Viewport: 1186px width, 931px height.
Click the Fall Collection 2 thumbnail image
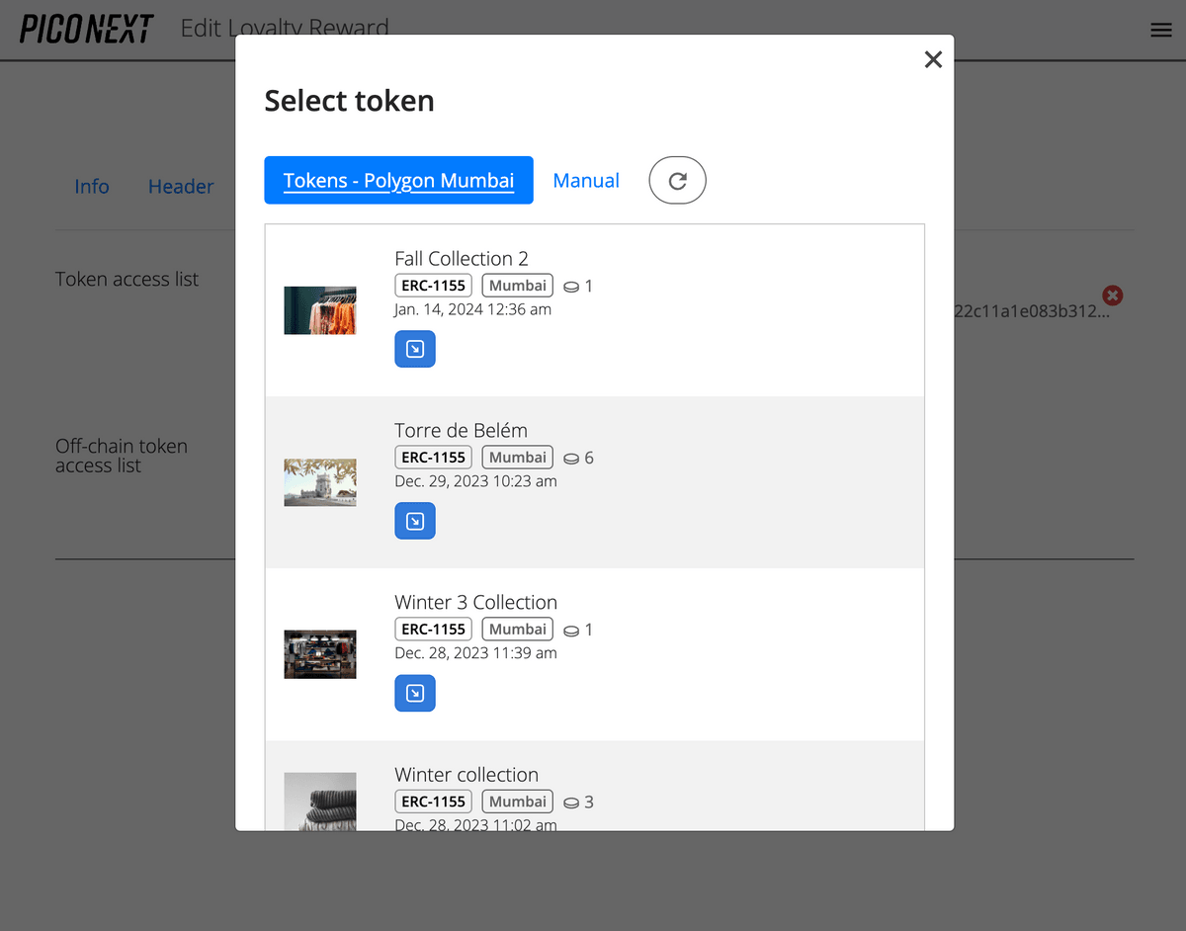[320, 309]
